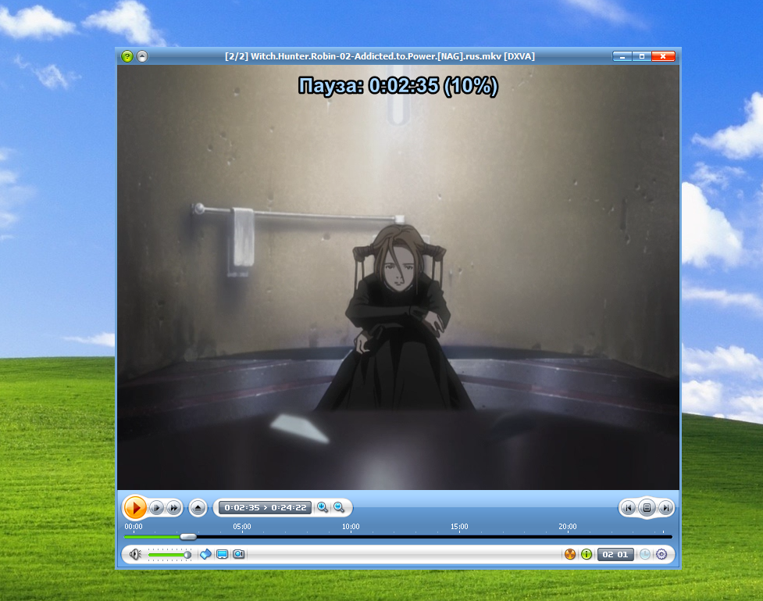Click the round up-arrow title bar button
Screen dimensions: 763x601
142,56
